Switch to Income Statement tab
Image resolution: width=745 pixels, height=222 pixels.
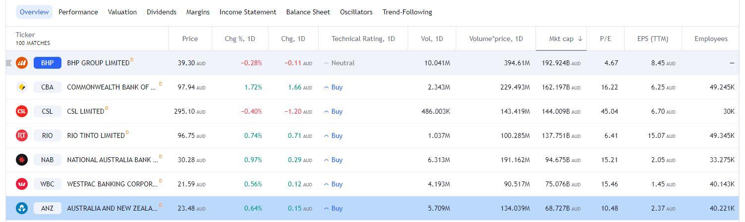click(248, 12)
